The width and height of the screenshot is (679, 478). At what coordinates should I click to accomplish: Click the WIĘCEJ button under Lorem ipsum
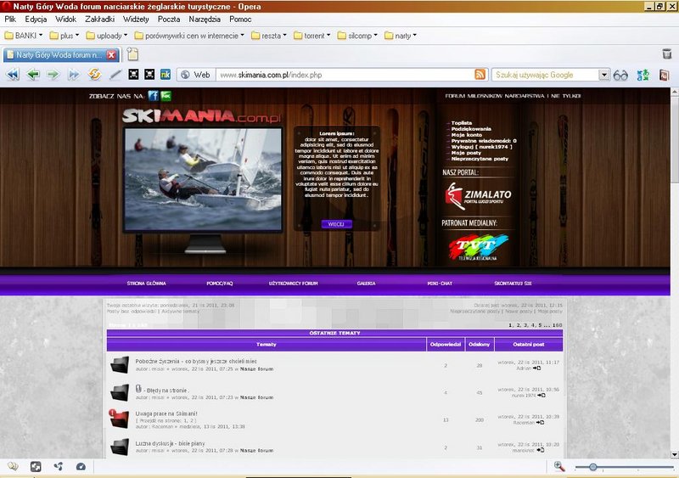(336, 224)
